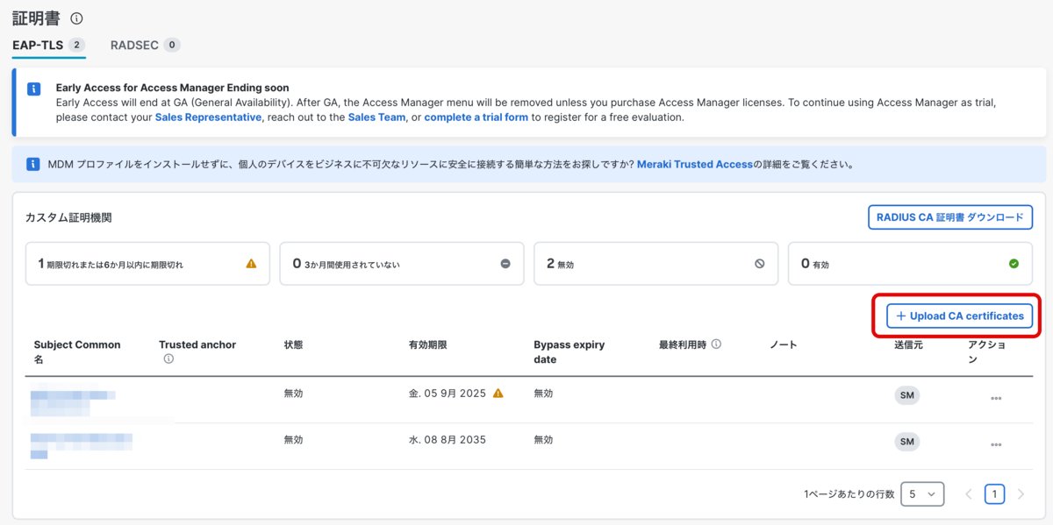1053x525 pixels.
Task: Click the info icon beside 最終利用時
Action: [x=716, y=344]
